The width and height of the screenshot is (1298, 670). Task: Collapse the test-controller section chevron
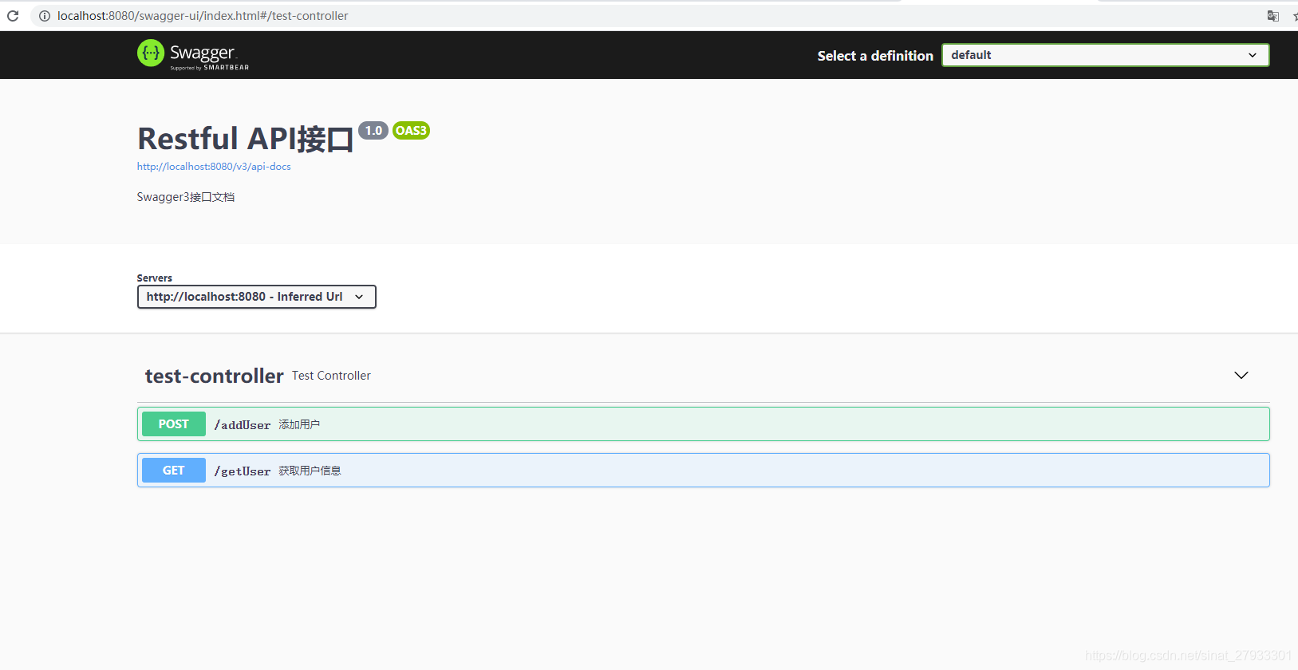pyautogui.click(x=1241, y=376)
